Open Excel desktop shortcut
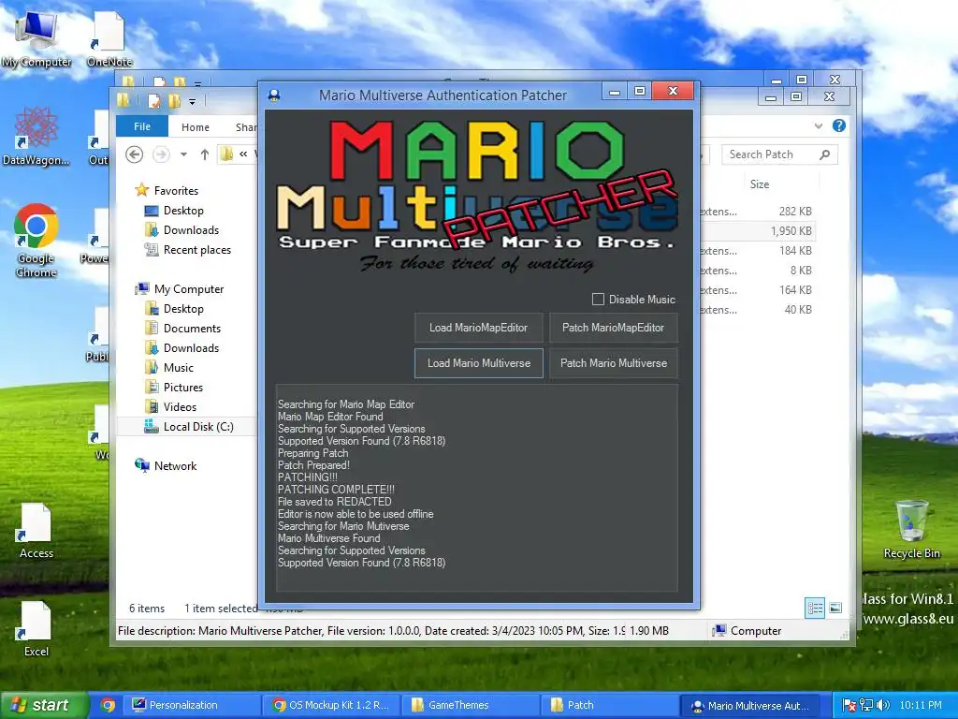This screenshot has height=719, width=958. (x=36, y=629)
